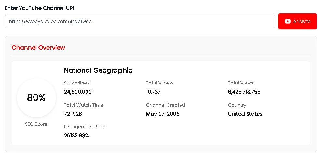Click the 'Total Views' label
This screenshot has height=157, width=322.
click(240, 83)
